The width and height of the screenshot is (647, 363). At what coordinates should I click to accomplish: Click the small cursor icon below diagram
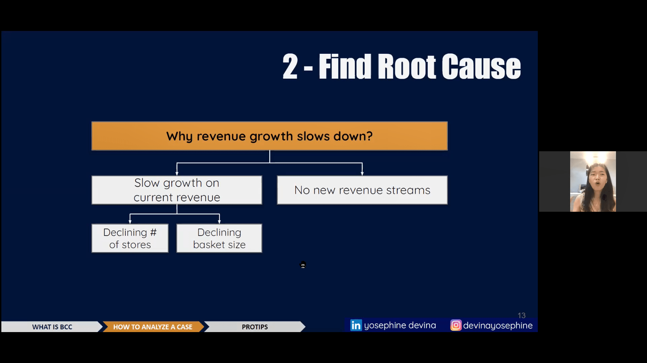pos(303,265)
